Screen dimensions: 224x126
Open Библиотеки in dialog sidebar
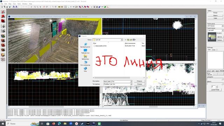[85, 57]
